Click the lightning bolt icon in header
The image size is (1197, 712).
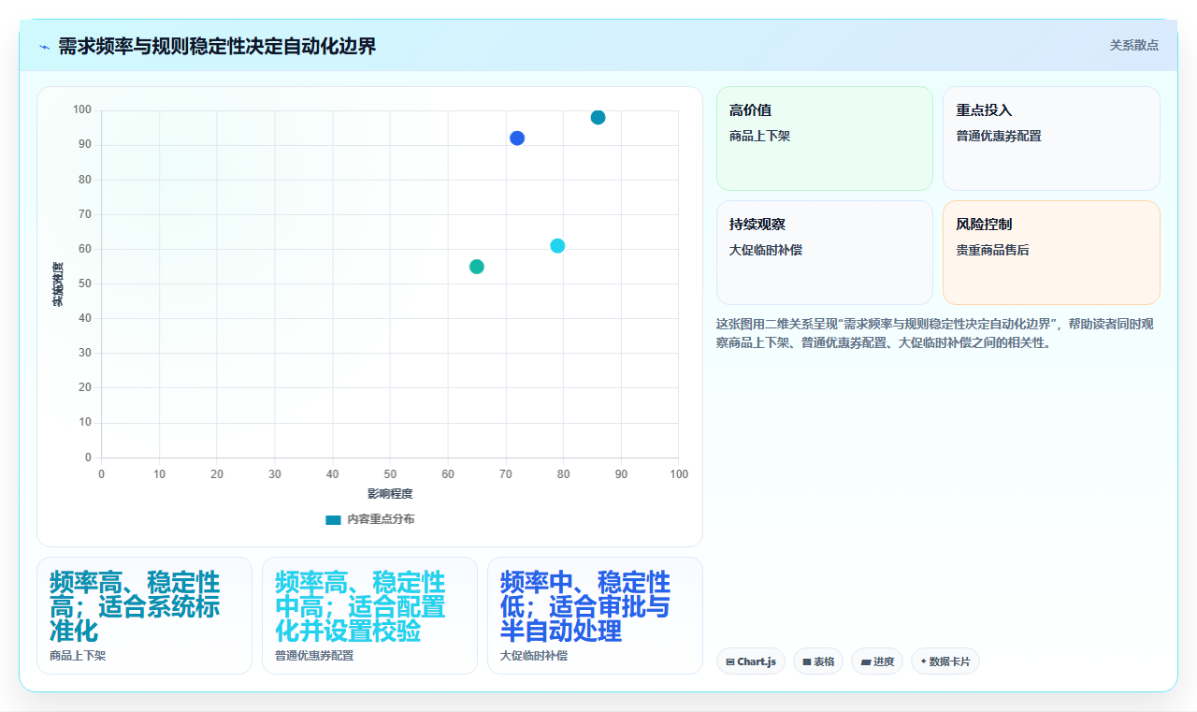click(x=44, y=47)
